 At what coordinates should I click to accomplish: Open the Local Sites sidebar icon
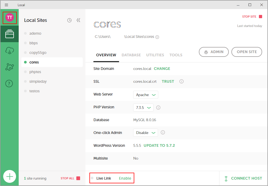[10, 34]
